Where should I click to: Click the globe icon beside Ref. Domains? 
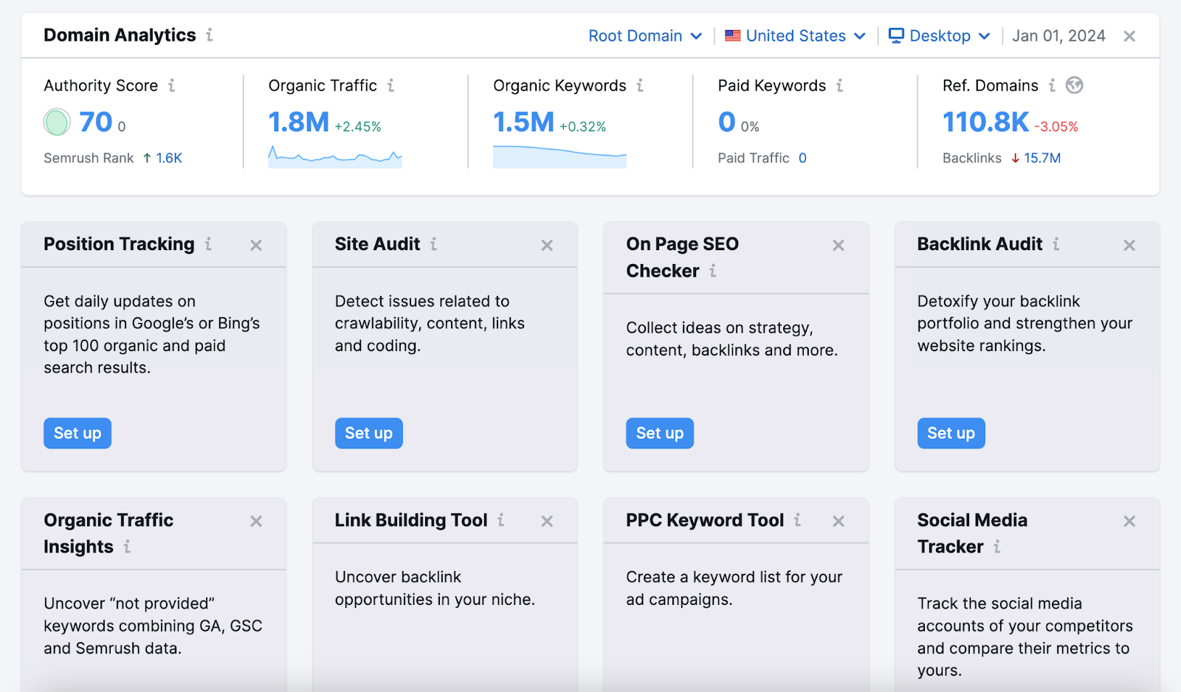coord(1075,86)
